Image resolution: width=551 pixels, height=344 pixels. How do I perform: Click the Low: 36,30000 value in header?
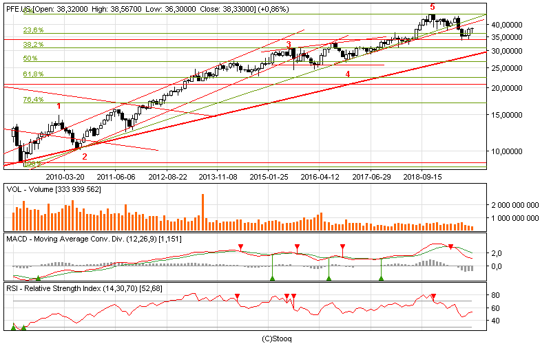click(171, 9)
